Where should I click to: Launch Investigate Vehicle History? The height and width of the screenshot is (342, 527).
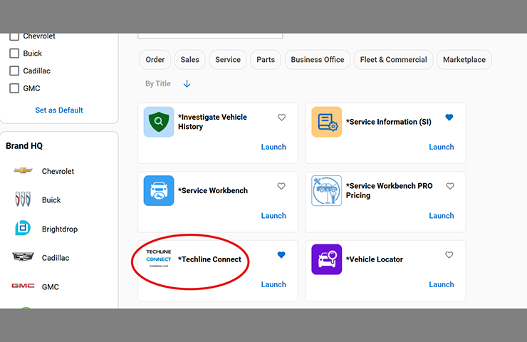273,147
